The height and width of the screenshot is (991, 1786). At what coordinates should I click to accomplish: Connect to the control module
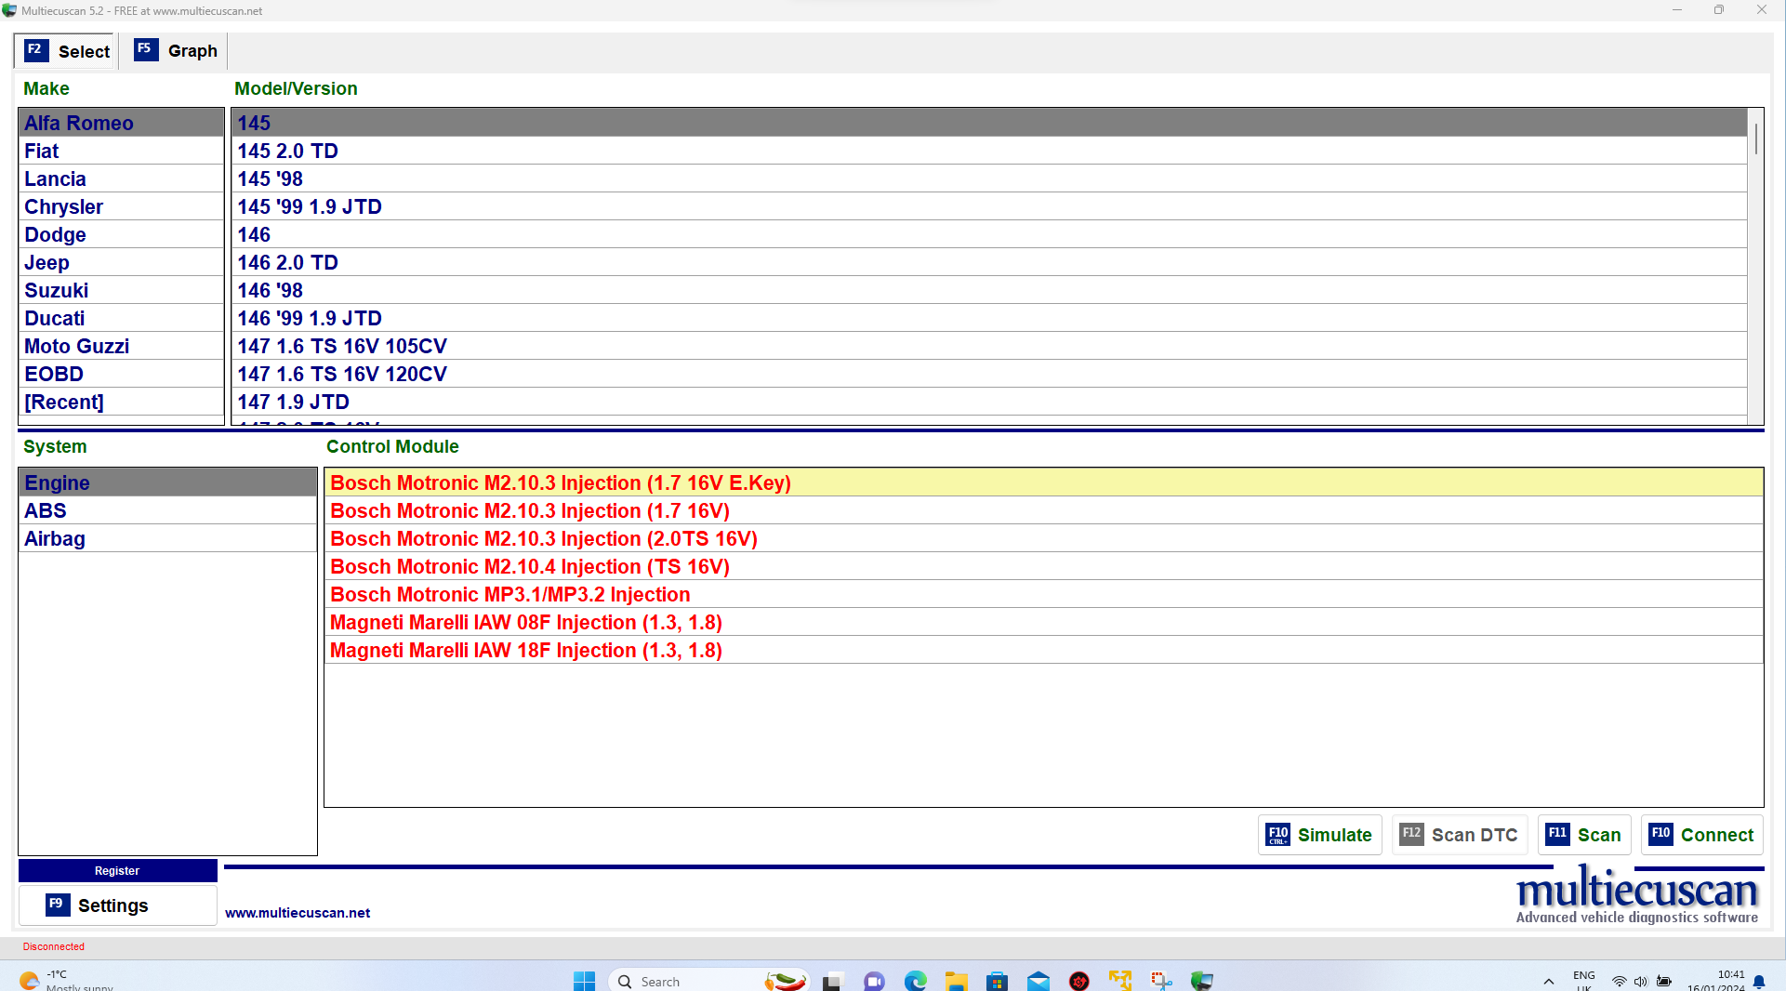click(x=1701, y=835)
